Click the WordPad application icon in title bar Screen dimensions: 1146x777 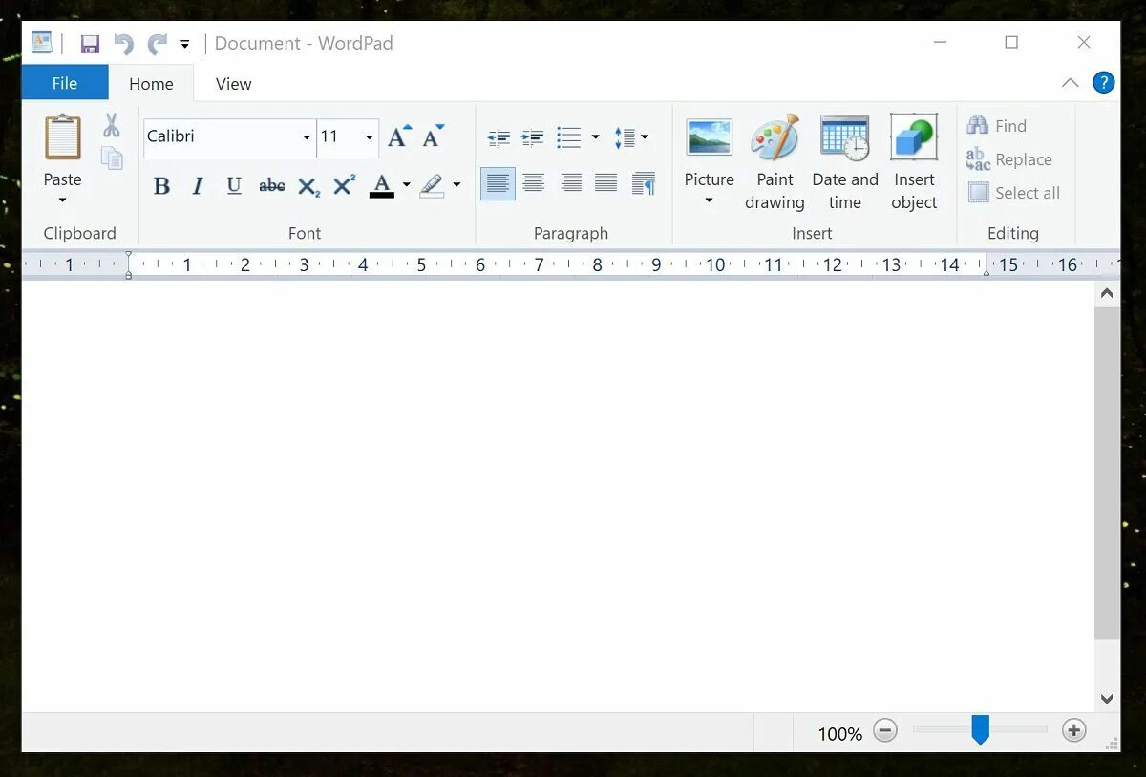[41, 42]
